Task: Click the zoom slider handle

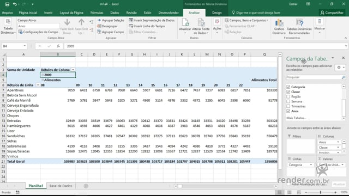Action: click(x=321, y=192)
